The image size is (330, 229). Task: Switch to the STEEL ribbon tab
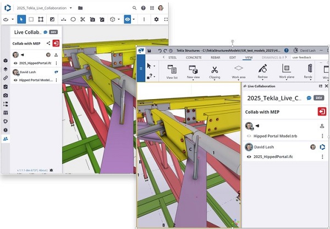pos(172,57)
